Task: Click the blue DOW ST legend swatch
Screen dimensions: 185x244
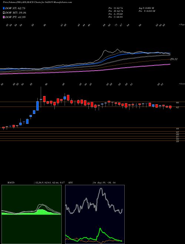Action: pos(4,9)
